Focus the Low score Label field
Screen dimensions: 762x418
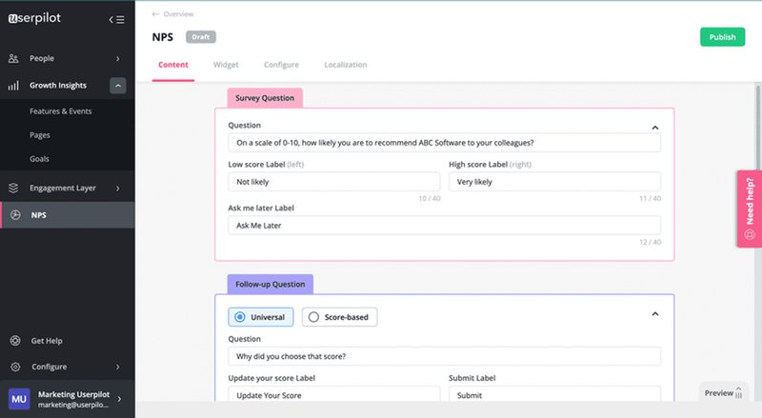point(334,182)
